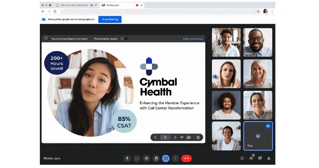
Task: Select Sarah's video tile
Action: 258,74
